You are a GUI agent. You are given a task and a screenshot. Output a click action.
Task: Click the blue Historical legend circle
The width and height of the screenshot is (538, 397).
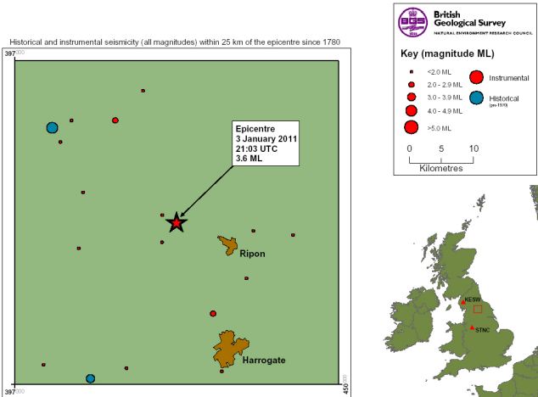[x=476, y=98]
